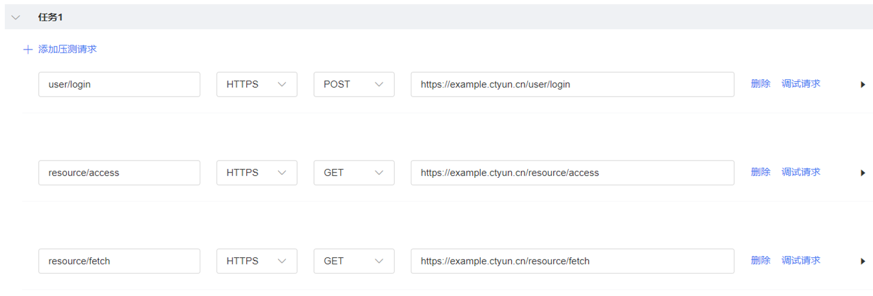Viewport: 873px width, 296px height.
Task: Expand the resource/access request row arrow
Action: point(863,173)
